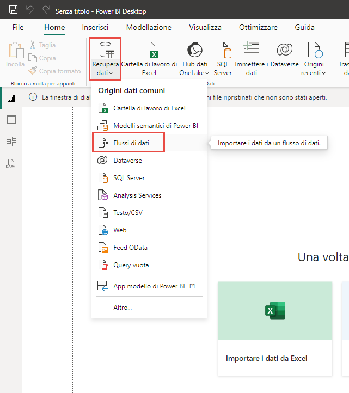Switch to the Inserisci ribbon tab

[95, 27]
